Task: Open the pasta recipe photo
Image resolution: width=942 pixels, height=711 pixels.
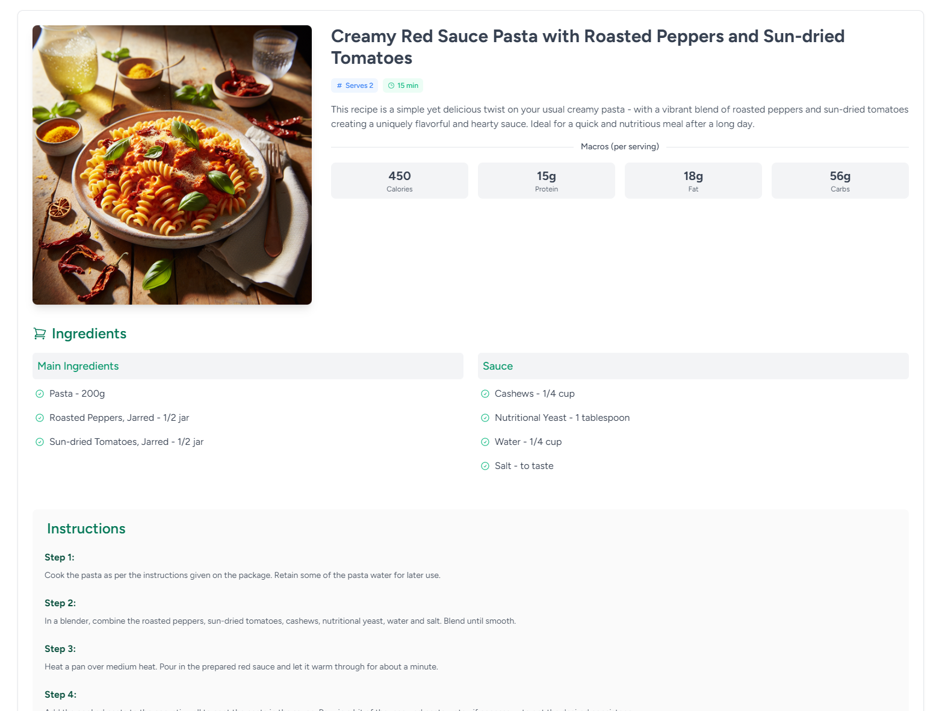Action: (x=172, y=165)
